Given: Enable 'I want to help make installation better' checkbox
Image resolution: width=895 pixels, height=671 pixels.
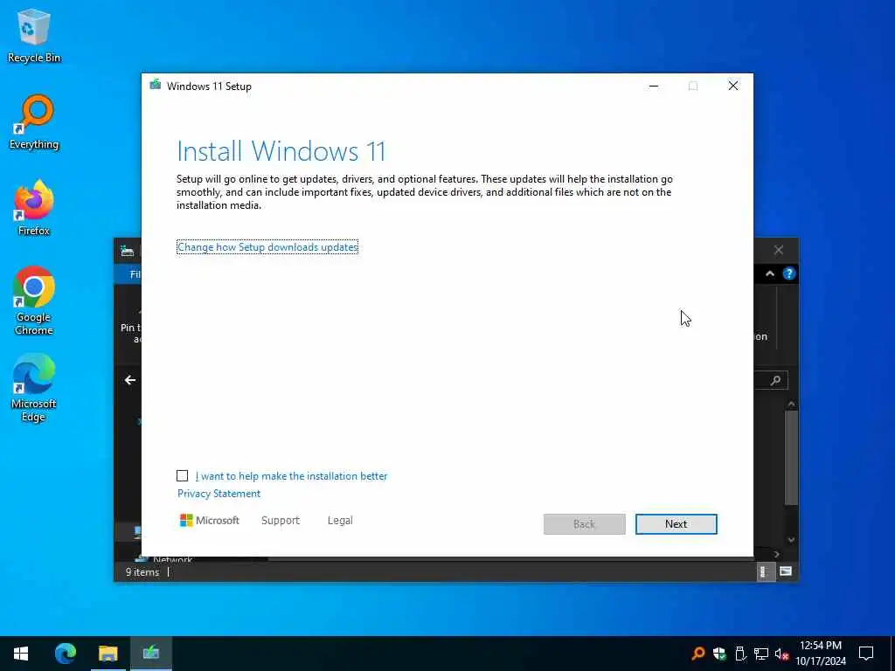Looking at the screenshot, I should coord(182,476).
